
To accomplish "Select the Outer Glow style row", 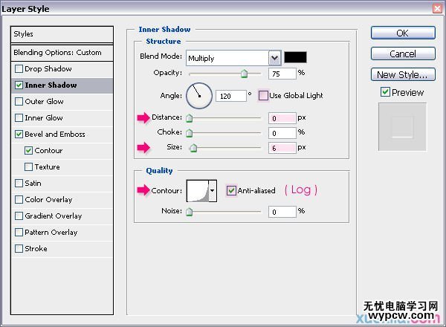I will click(x=62, y=102).
